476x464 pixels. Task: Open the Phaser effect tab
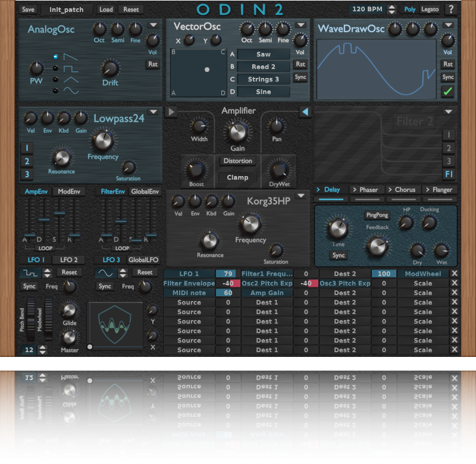point(365,190)
